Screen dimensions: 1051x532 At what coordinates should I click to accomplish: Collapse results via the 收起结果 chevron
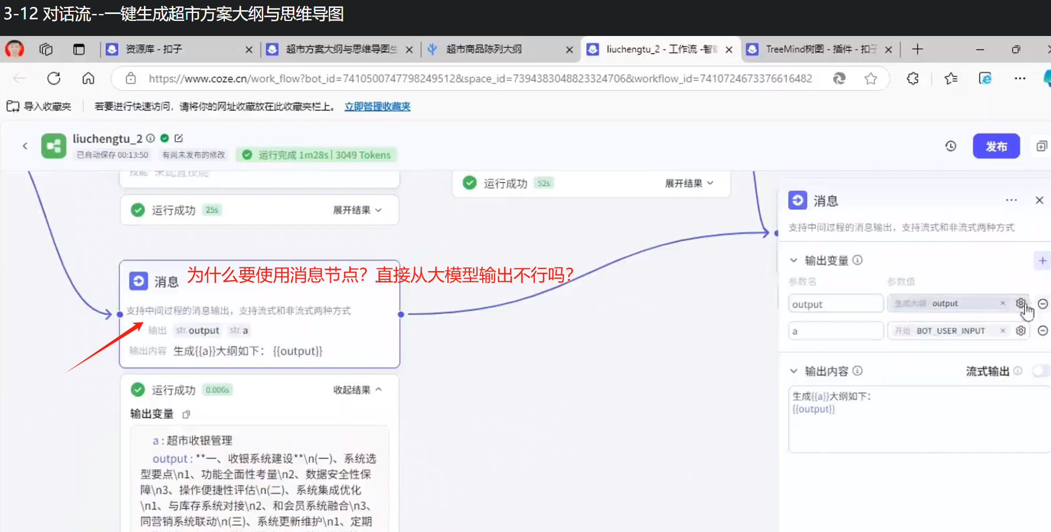coord(380,389)
